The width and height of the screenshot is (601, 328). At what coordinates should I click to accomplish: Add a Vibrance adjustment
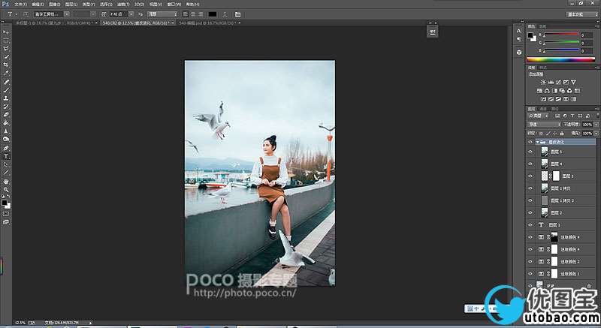[x=573, y=82]
